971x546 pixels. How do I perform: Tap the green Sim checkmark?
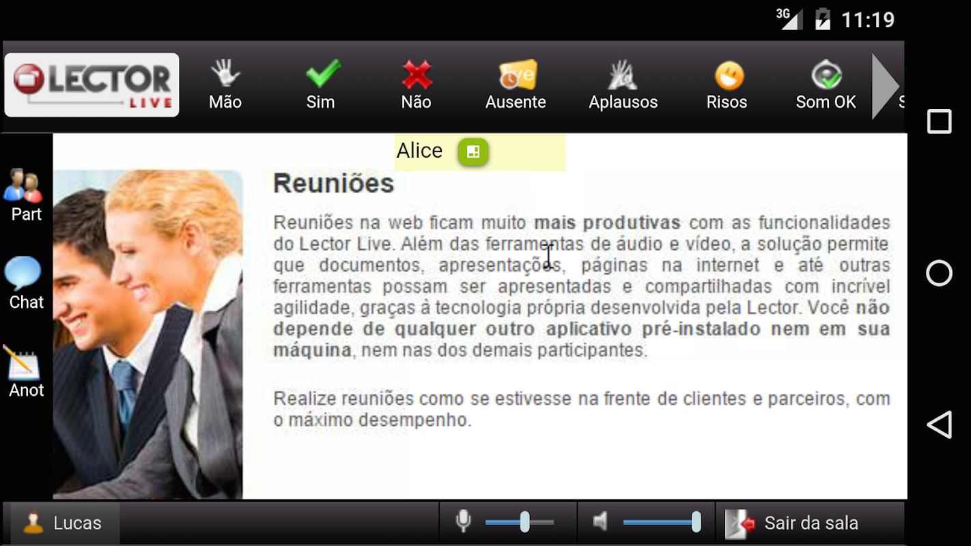(x=321, y=85)
